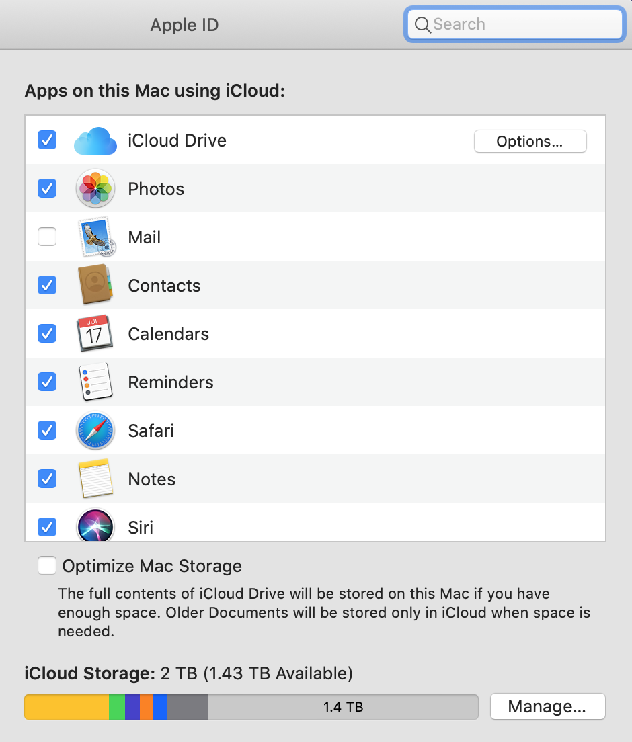This screenshot has height=742, width=632.
Task: Click the Safari compass icon
Action: point(95,430)
